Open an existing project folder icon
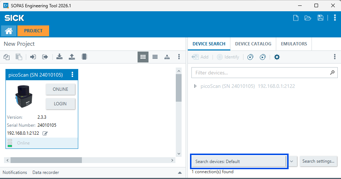 [308, 18]
